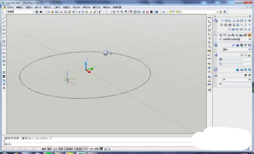
Task: Open the Help question mark icon
Action: [156, 12]
